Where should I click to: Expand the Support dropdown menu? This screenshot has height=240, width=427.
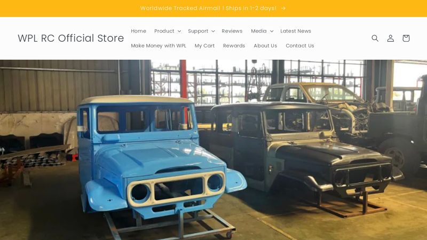coord(201,31)
